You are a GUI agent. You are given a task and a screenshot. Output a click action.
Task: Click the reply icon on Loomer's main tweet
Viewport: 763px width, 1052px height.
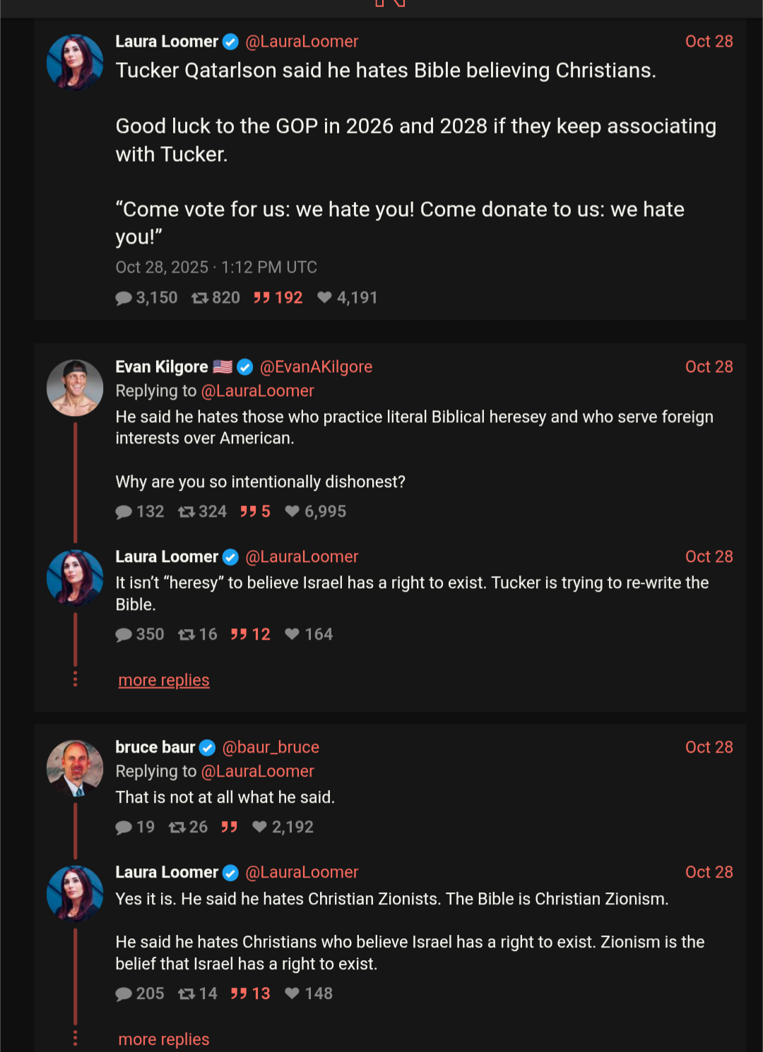coord(124,298)
